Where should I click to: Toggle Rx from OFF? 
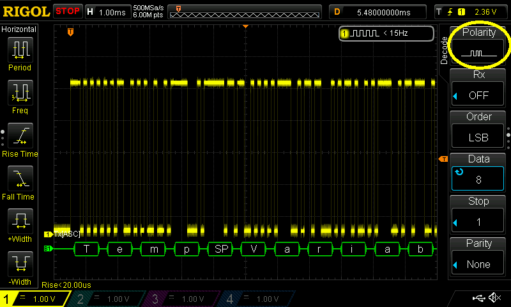pos(478,88)
